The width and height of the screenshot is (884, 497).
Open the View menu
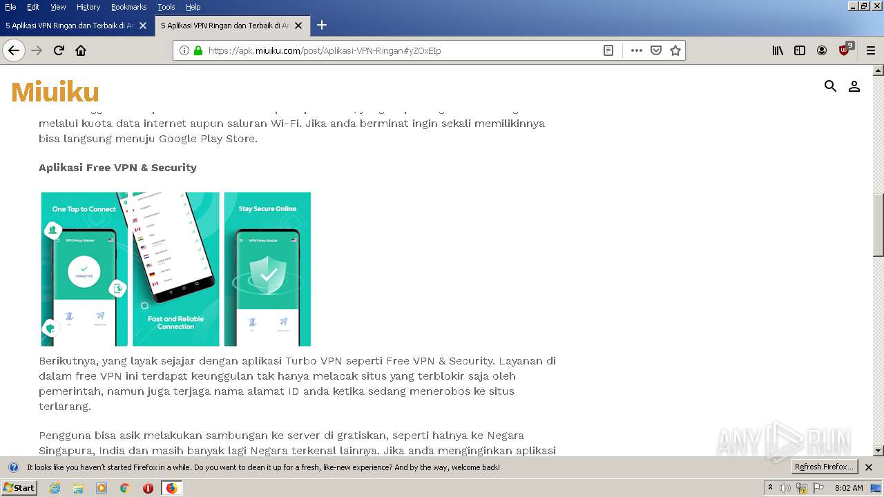(58, 7)
